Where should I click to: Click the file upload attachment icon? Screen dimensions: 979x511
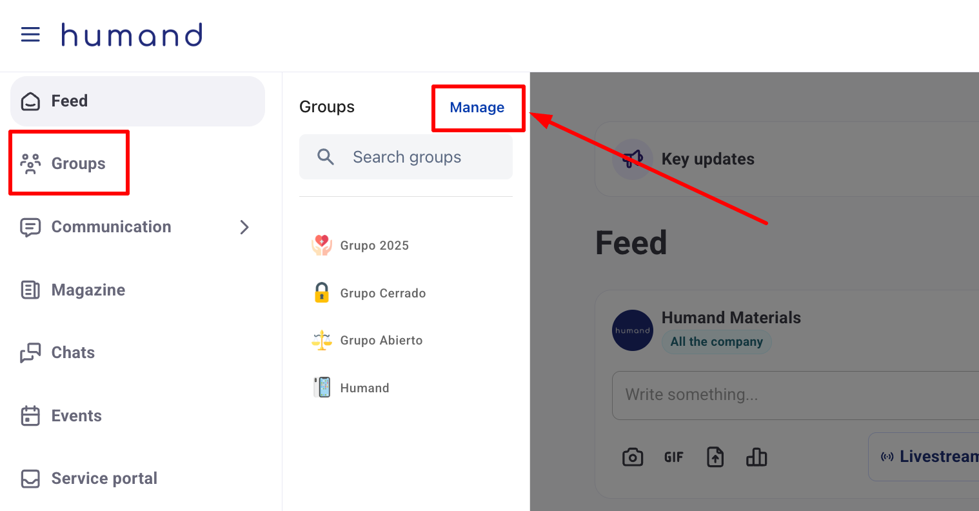click(715, 457)
